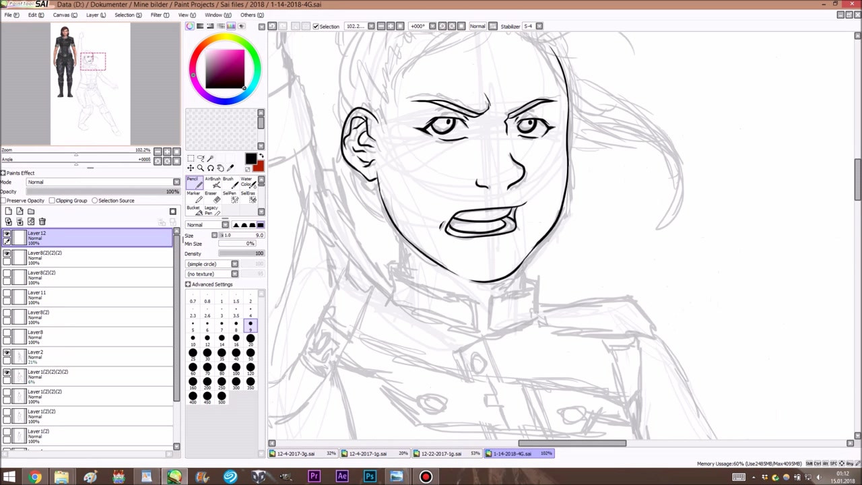Pick the Bucket fill tool
862x485 pixels.
pyautogui.click(x=193, y=211)
